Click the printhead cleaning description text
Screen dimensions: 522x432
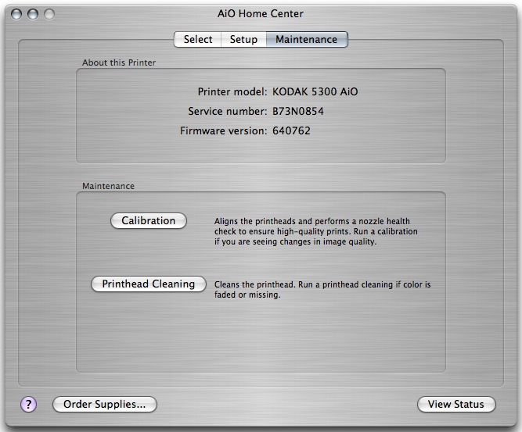click(x=322, y=290)
